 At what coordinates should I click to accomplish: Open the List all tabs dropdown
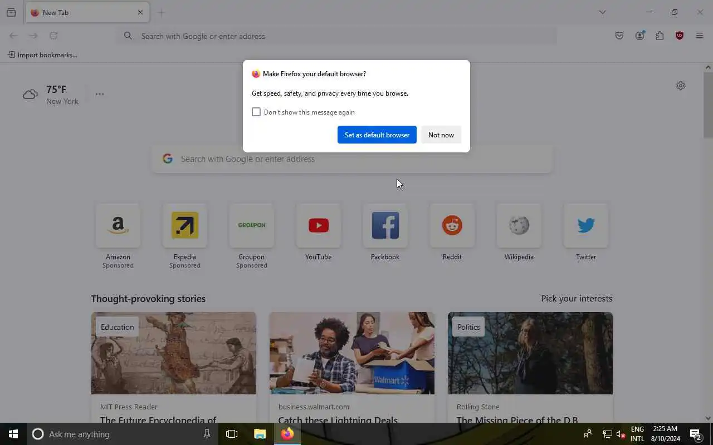tap(602, 12)
